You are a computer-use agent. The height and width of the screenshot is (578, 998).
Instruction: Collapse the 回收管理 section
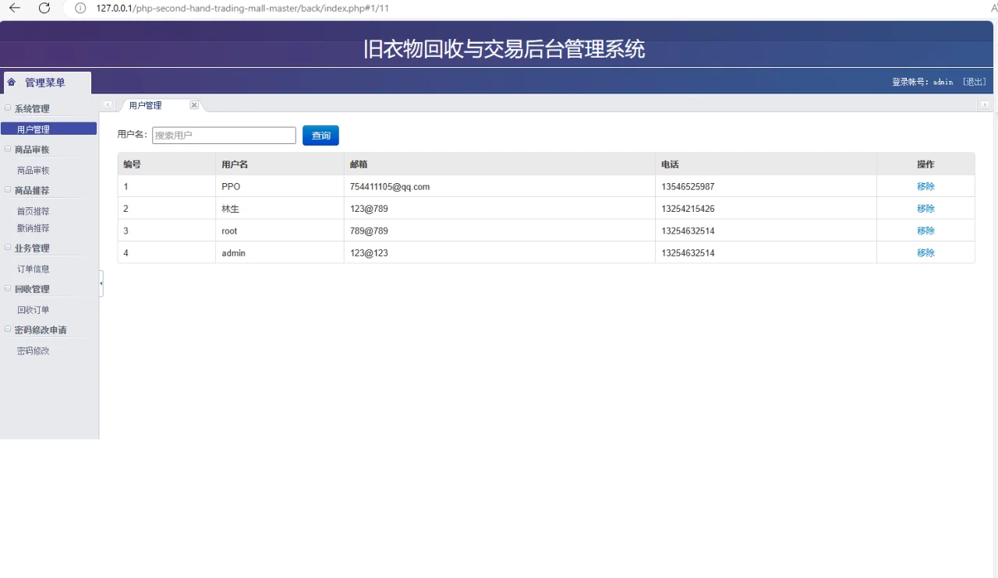[8, 289]
